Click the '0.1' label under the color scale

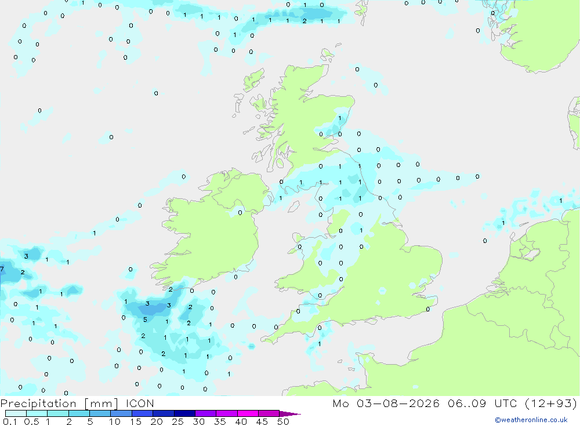pos(10,422)
